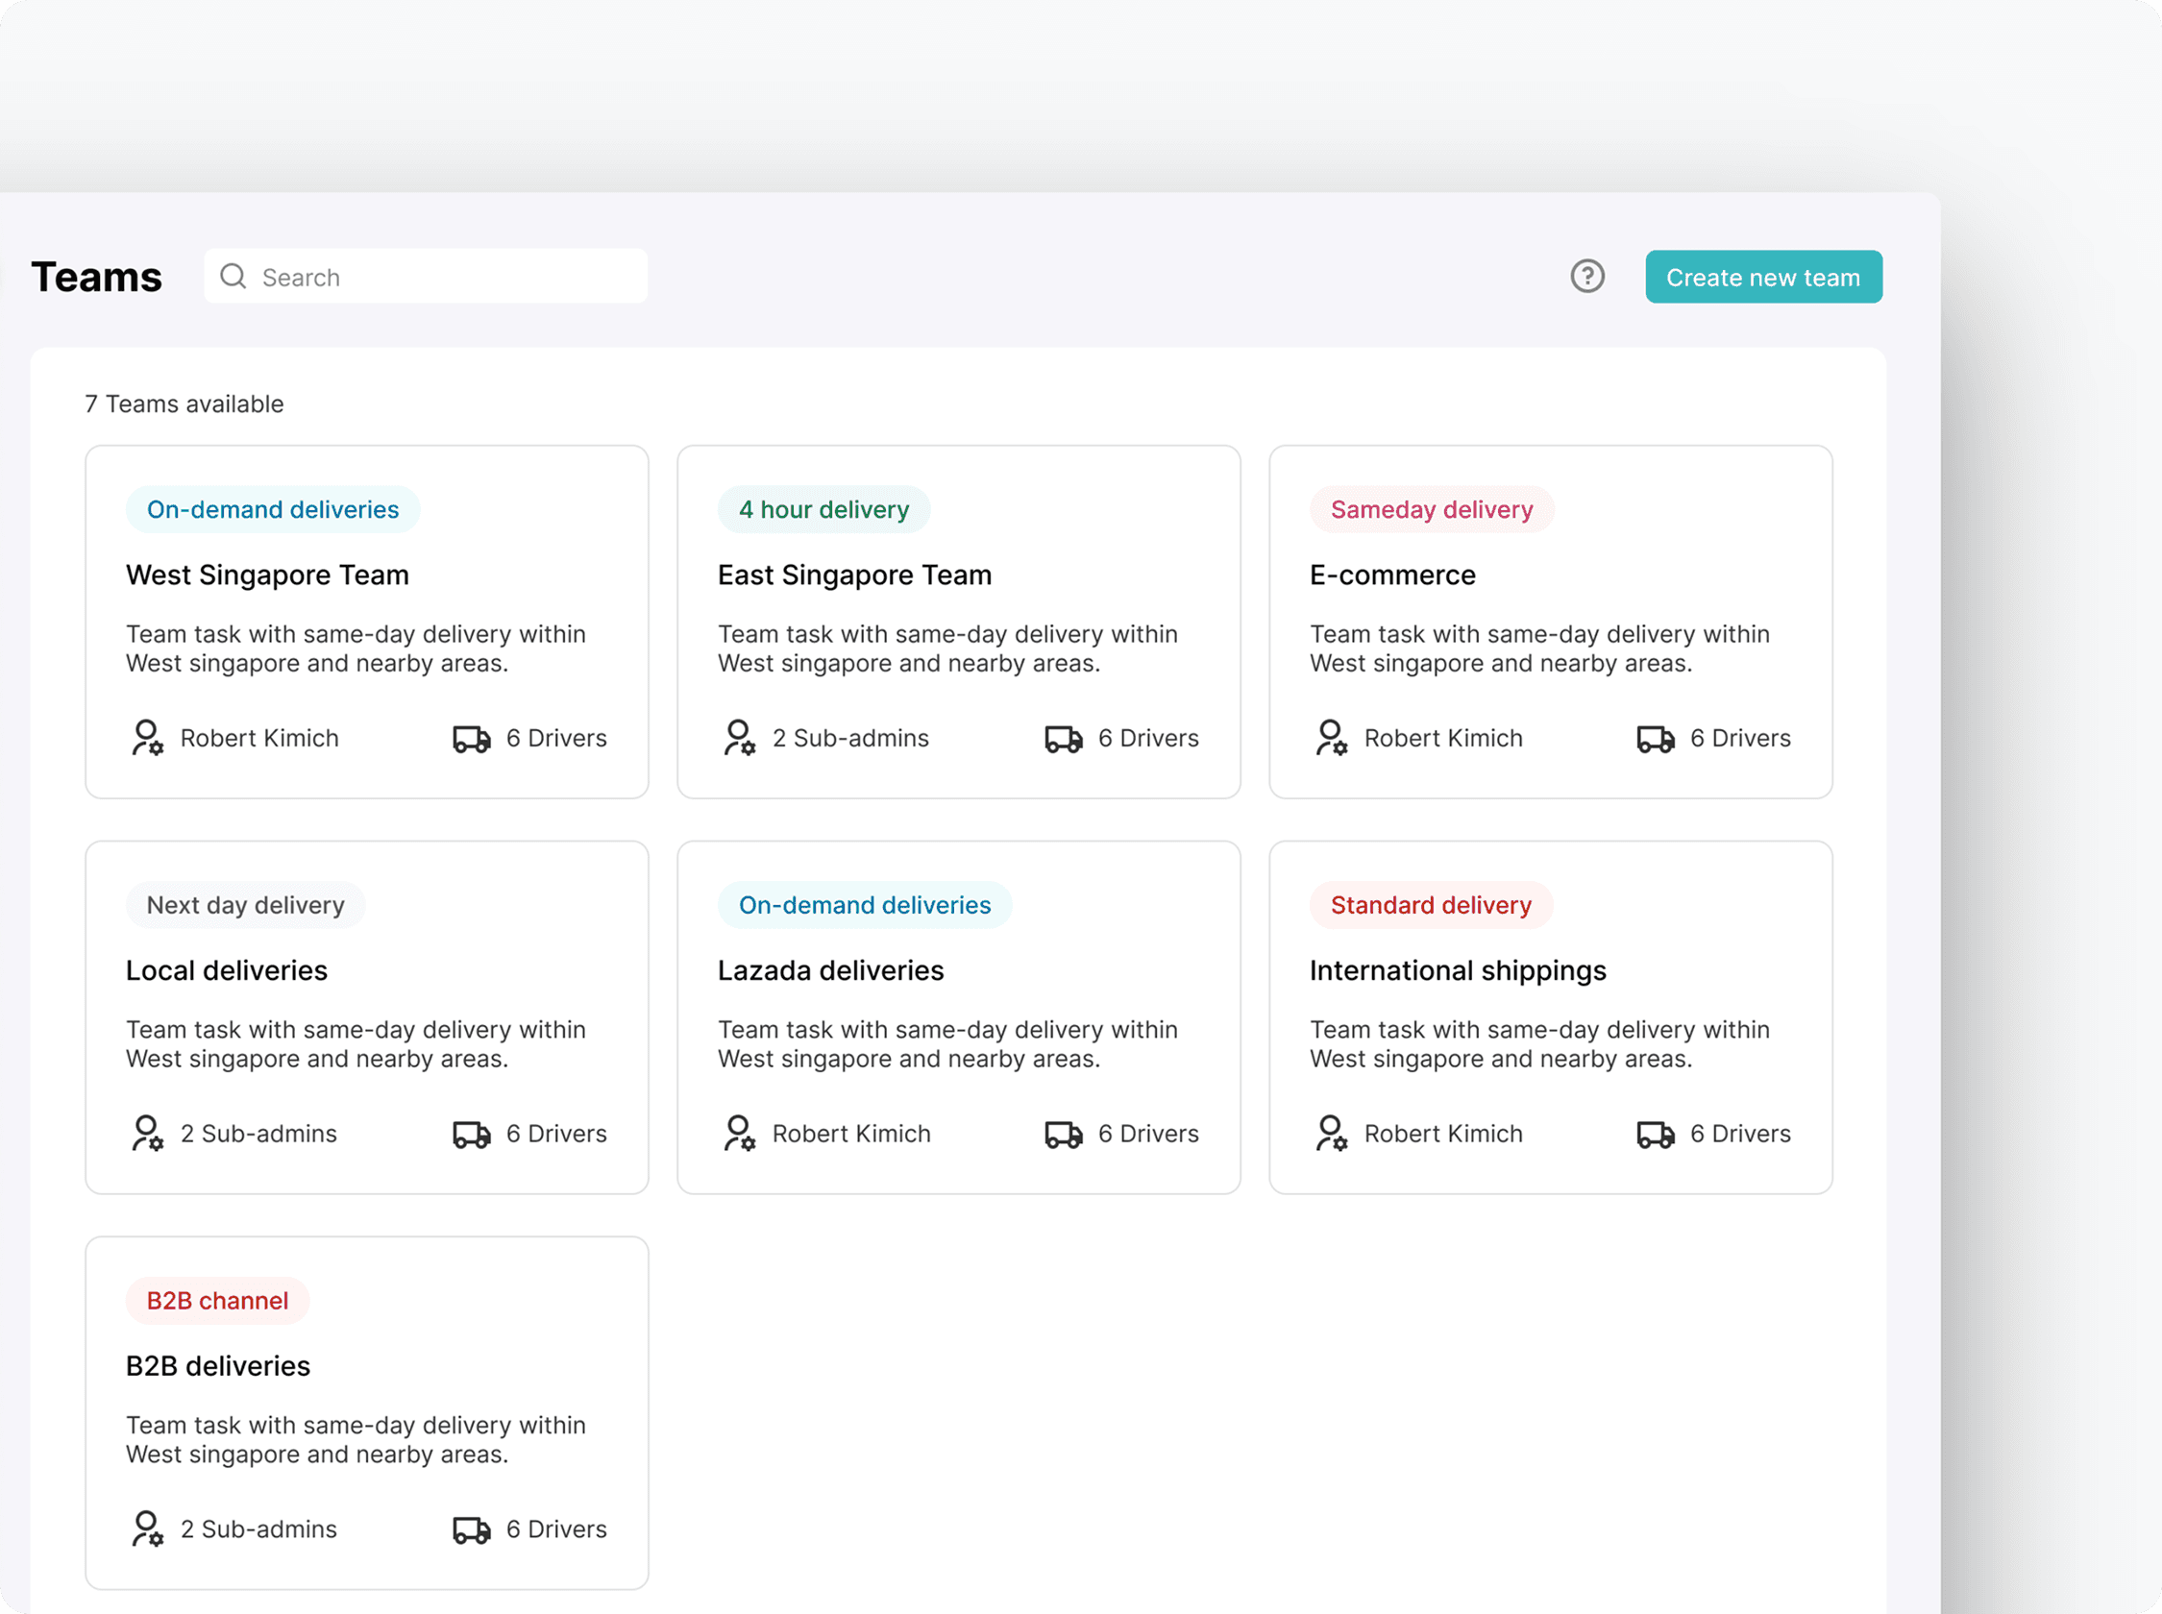Select the Sameday delivery tag

click(1431, 510)
